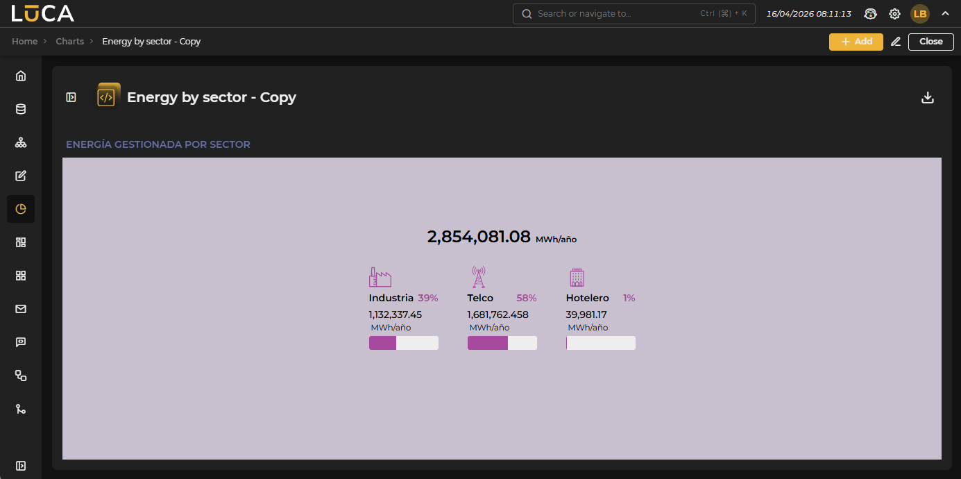Open the git branch icon in sidebar
The image size is (961, 479).
(x=21, y=409)
